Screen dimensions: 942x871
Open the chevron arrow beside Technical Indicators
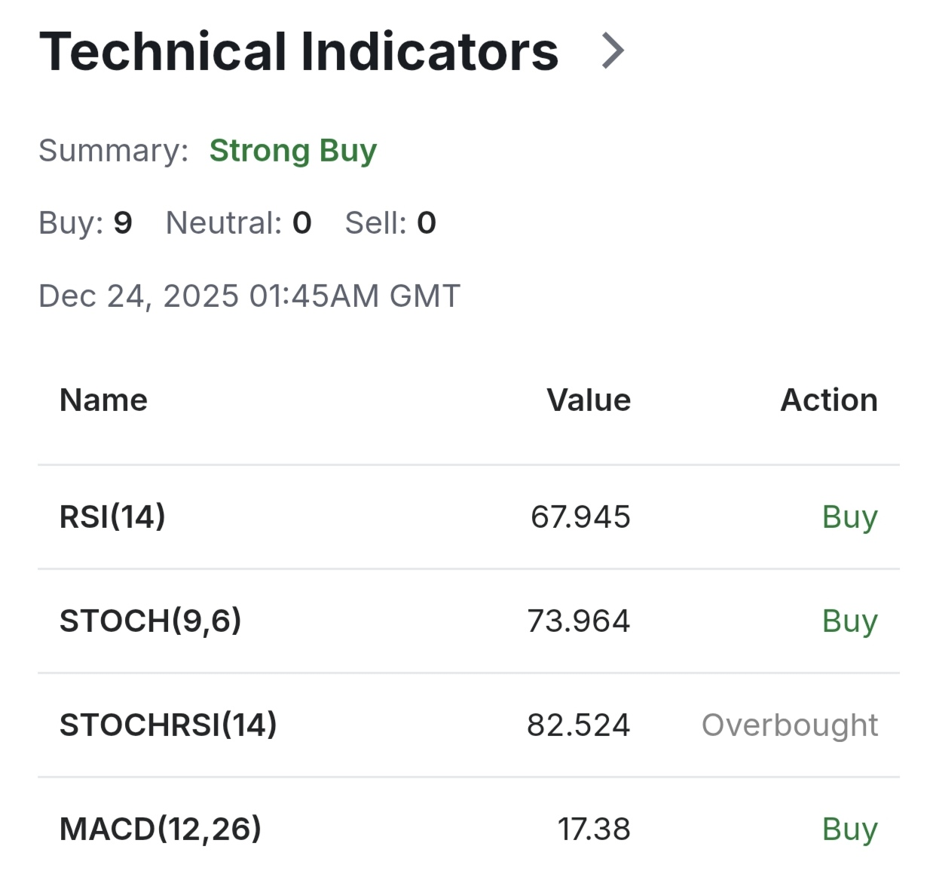[613, 51]
